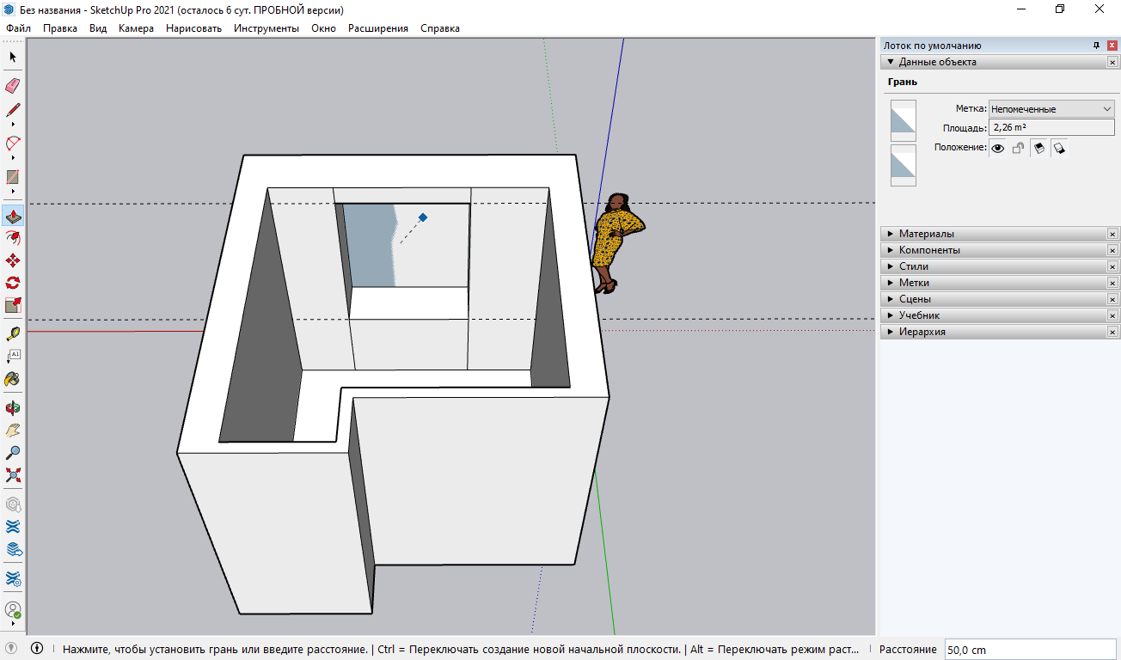Pick the Scale tool
This screenshot has width=1121, height=660.
[x=13, y=305]
